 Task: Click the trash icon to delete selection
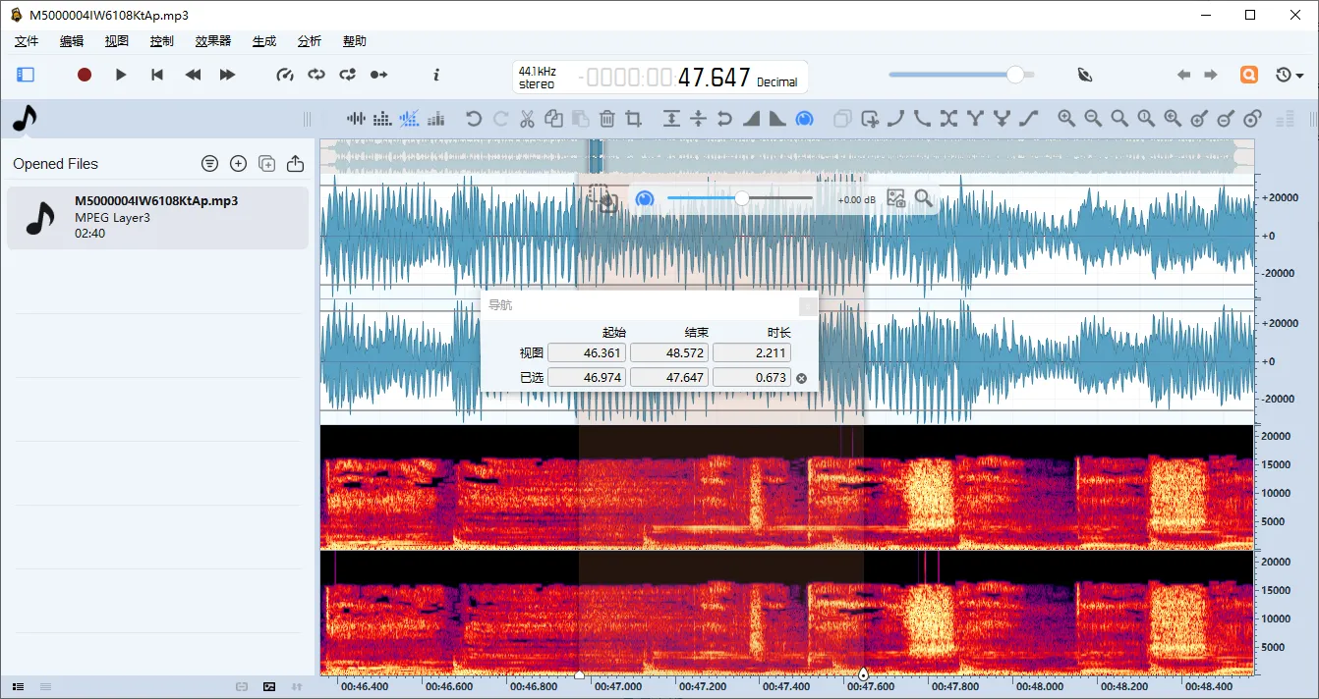tap(607, 119)
